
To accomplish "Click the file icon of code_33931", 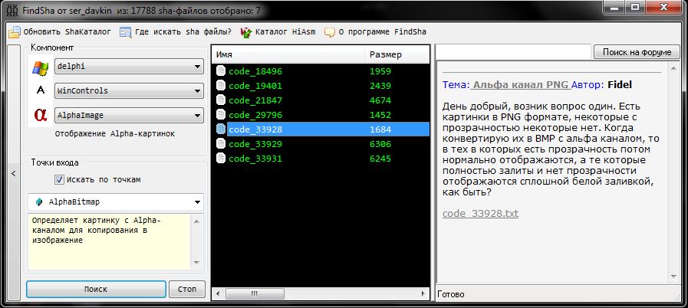I will pyautogui.click(x=221, y=158).
